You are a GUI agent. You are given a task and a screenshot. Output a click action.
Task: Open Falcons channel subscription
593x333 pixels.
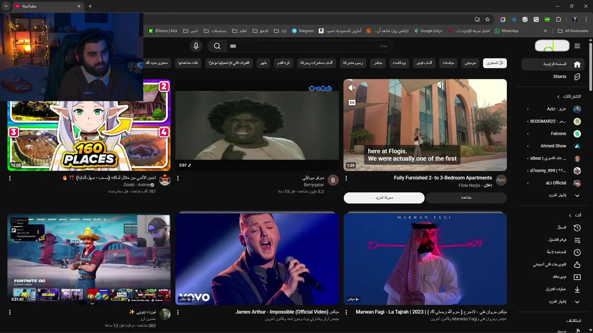coord(554,134)
